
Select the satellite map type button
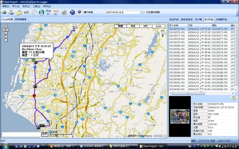click(133, 26)
